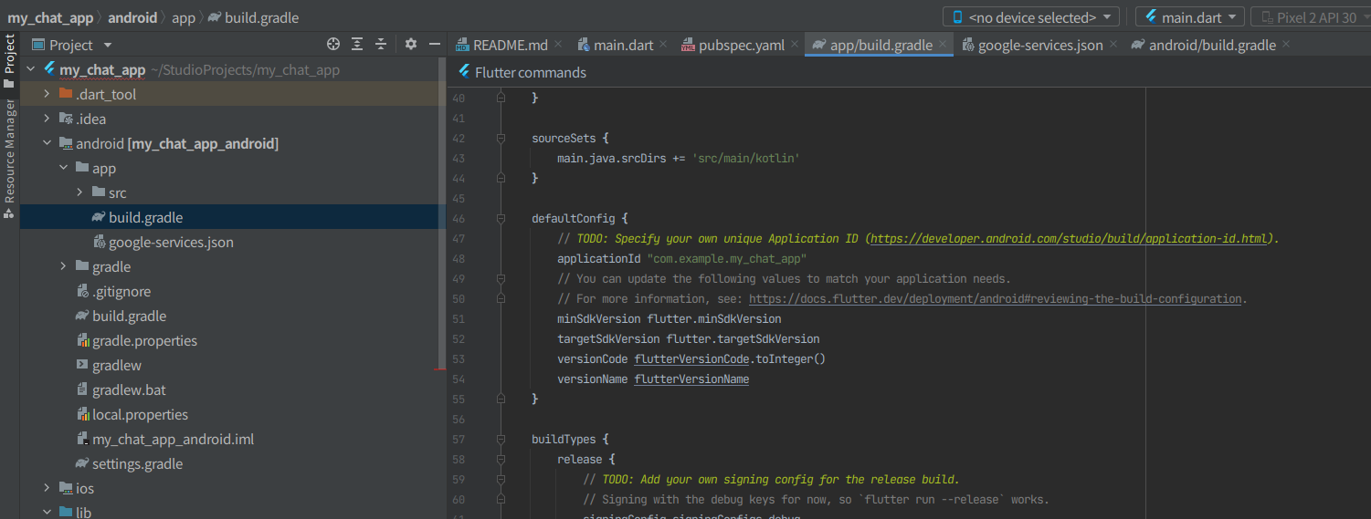Click the my_chat_app Flutter project icon
1371x519 pixels.
click(49, 69)
